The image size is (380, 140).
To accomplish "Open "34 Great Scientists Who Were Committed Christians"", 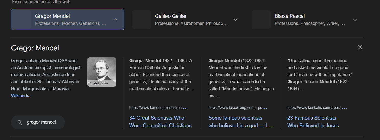I will coord(160,122).
